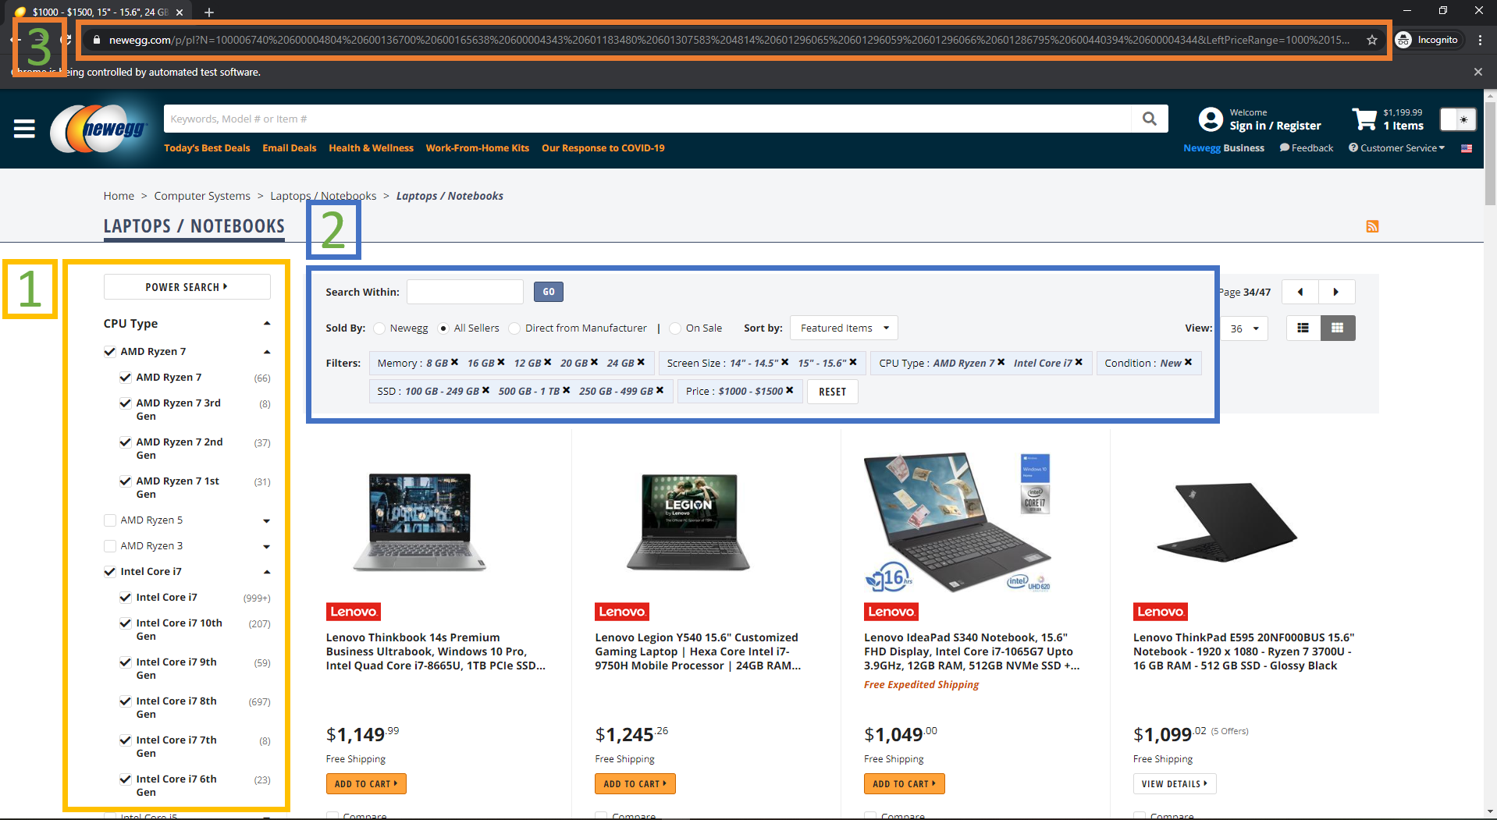The image size is (1497, 820).
Task: Add the $1,149.99 Lenovo Thinkbook to cart
Action: point(366,783)
